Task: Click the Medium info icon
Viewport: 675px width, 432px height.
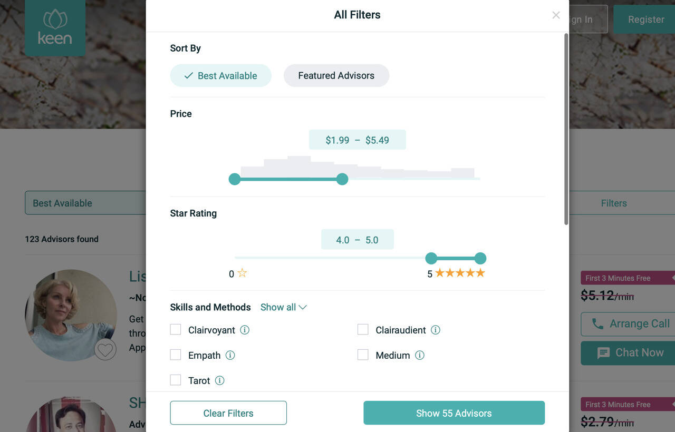Action: [420, 355]
